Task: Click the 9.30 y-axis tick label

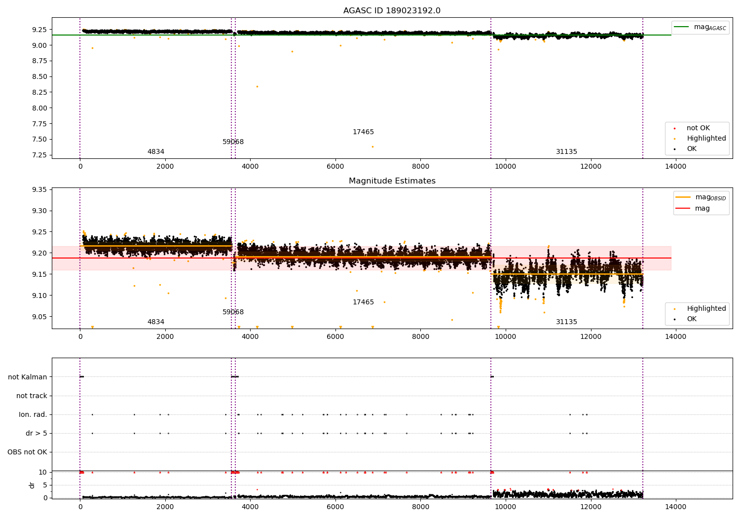Action: pos(39,211)
